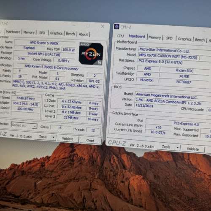211x211 pixels.
Task: Click BIOS brand 'American Megatrends International LLC.'
Action: pyautogui.click(x=173, y=96)
